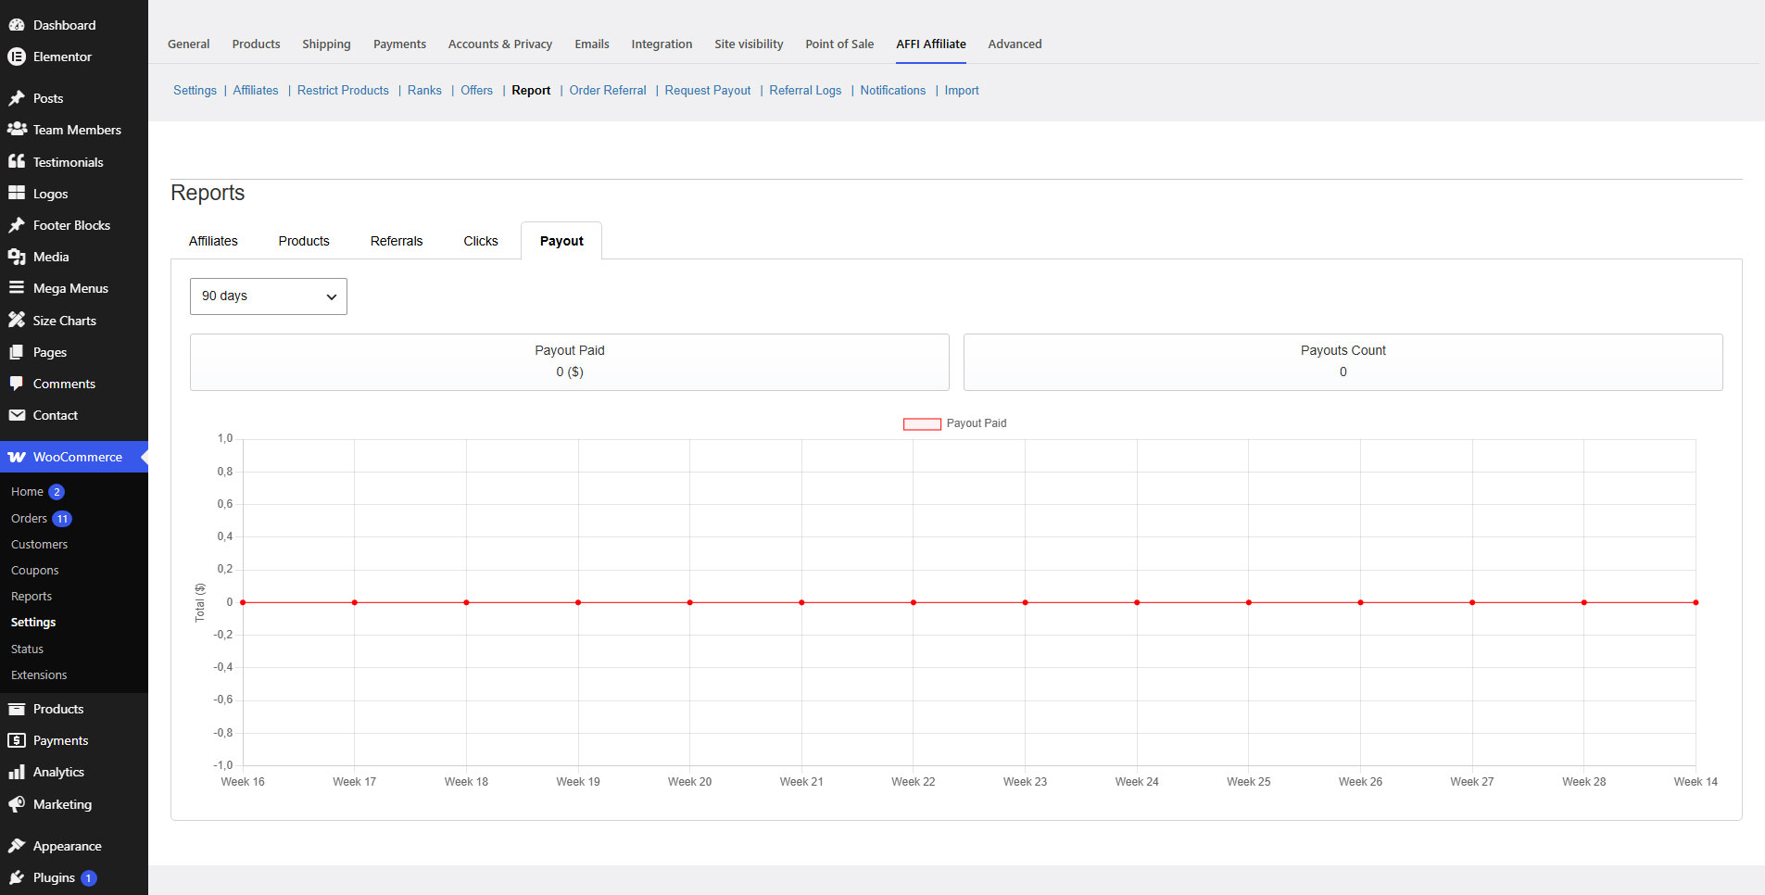Switch to the Affiliates report tab

[213, 241]
